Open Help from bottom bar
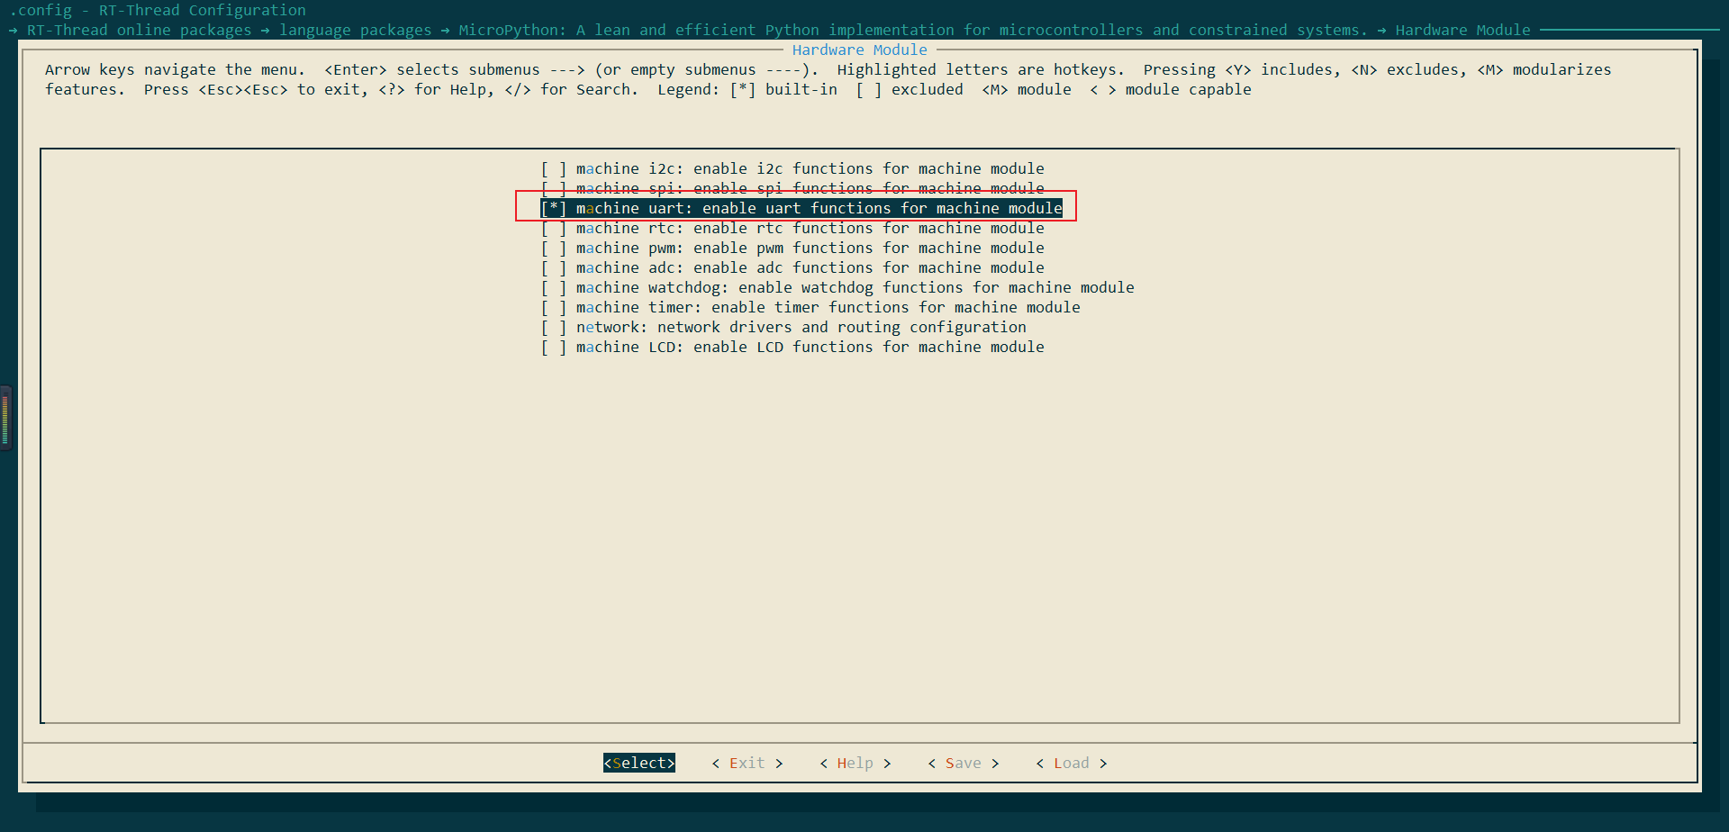 [855, 763]
